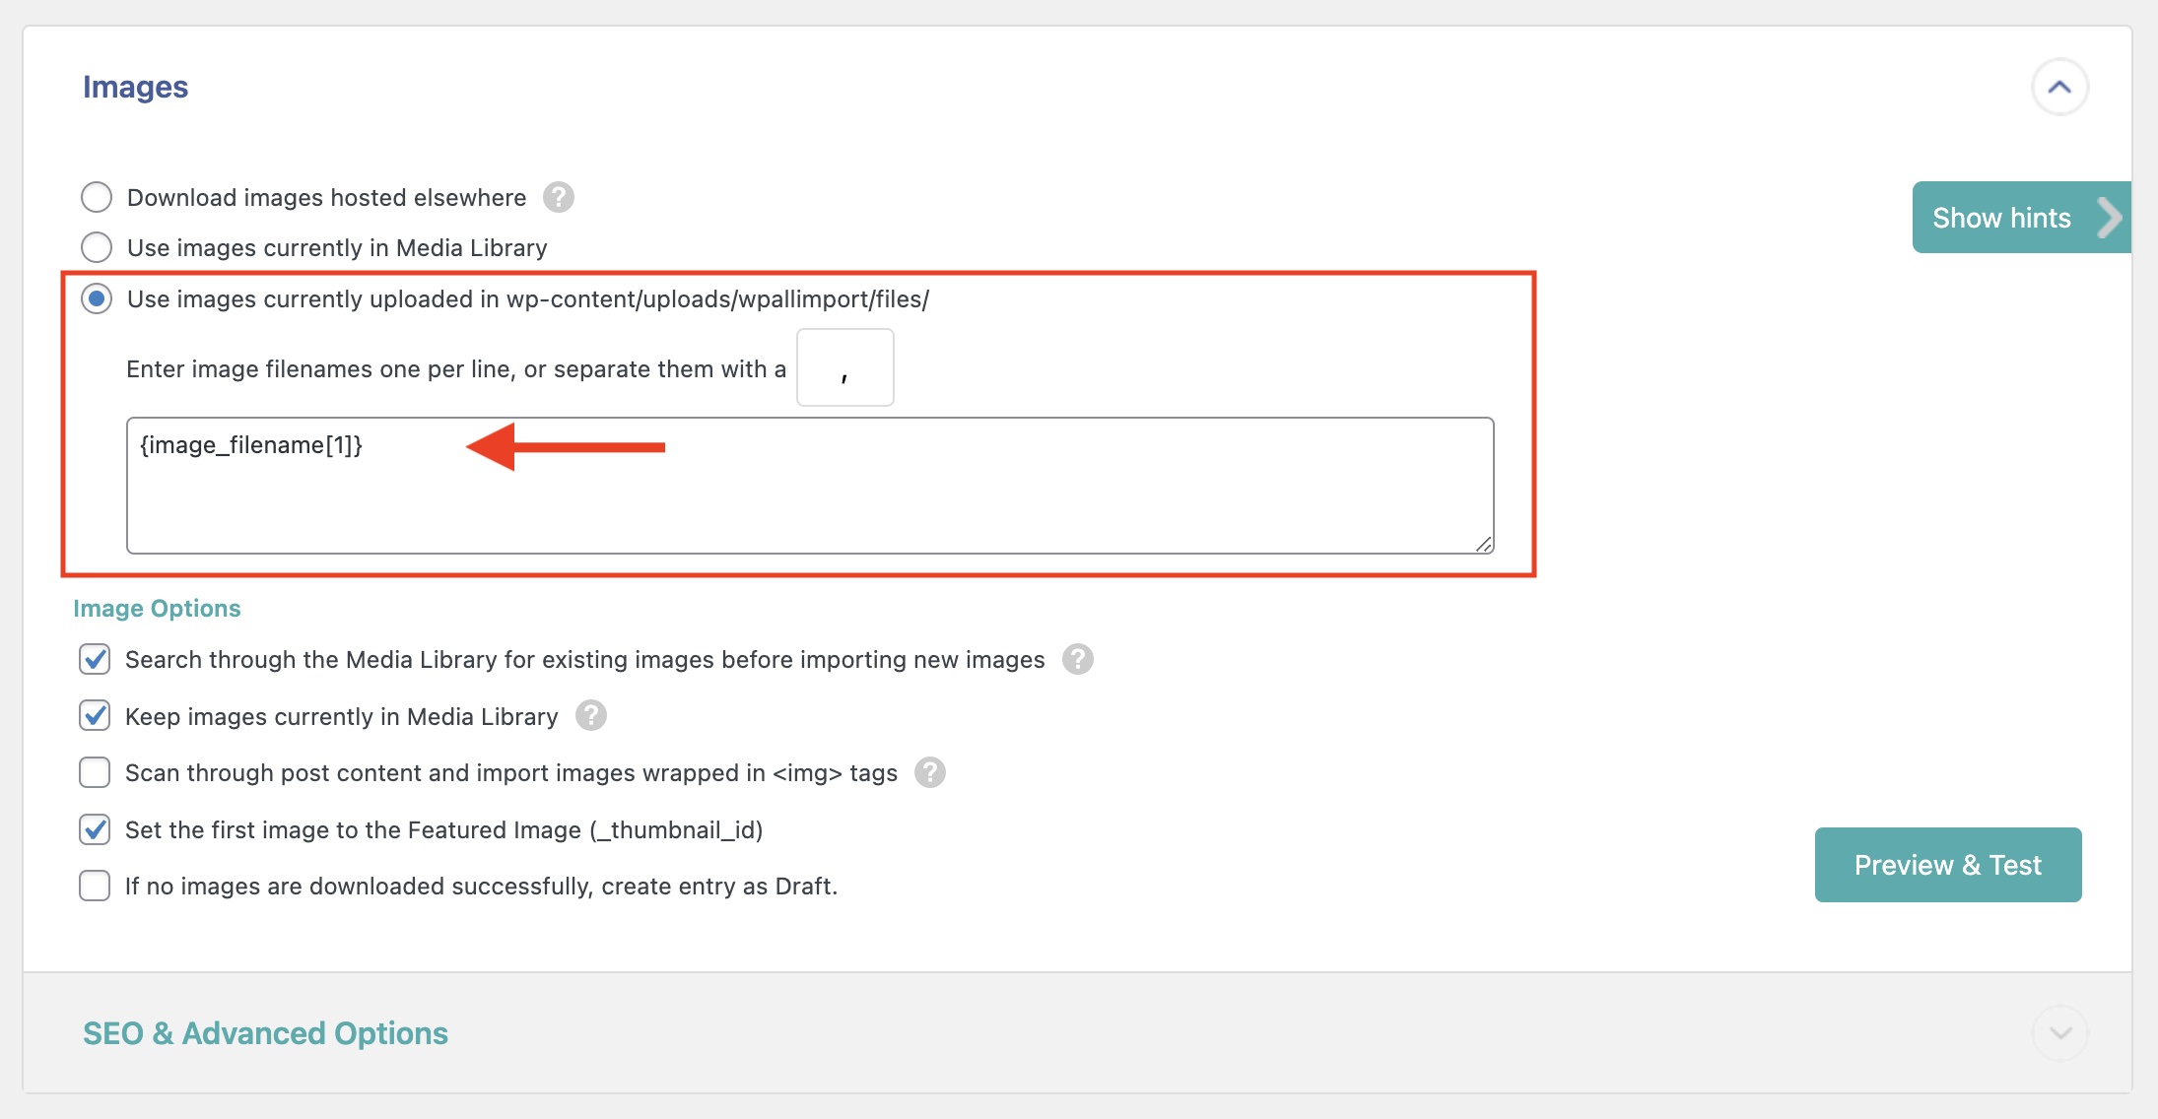Select Use images uploaded in wpallimport/files option

[97, 298]
